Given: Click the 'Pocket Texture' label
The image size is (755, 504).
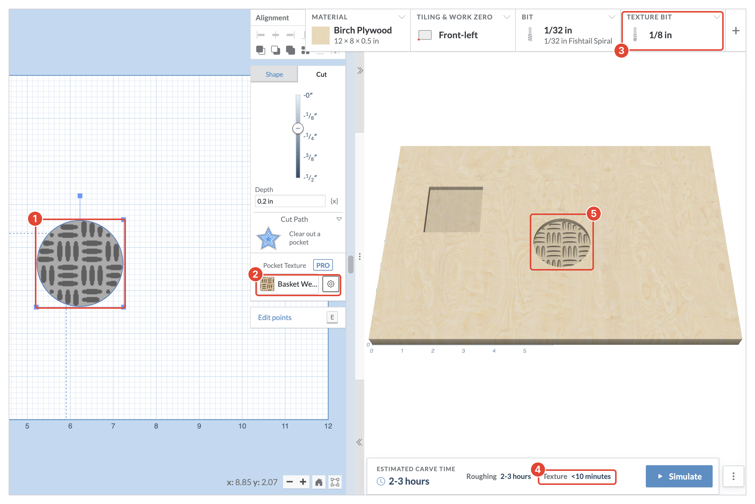Looking at the screenshot, I should click(285, 265).
